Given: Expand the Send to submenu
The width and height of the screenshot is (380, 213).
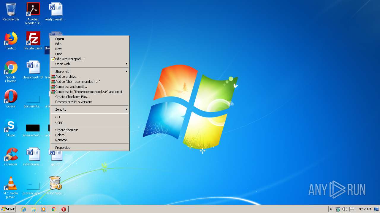Looking at the screenshot, I should [90, 109].
